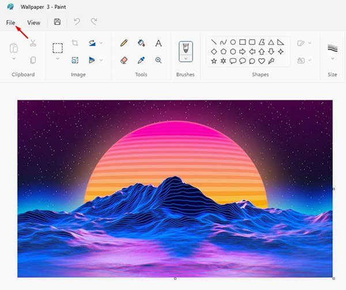Click the Flip icon

[x=92, y=60]
